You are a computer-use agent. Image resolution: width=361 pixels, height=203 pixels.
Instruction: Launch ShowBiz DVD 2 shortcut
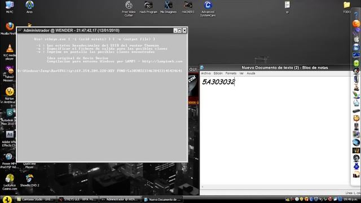click(x=29, y=180)
